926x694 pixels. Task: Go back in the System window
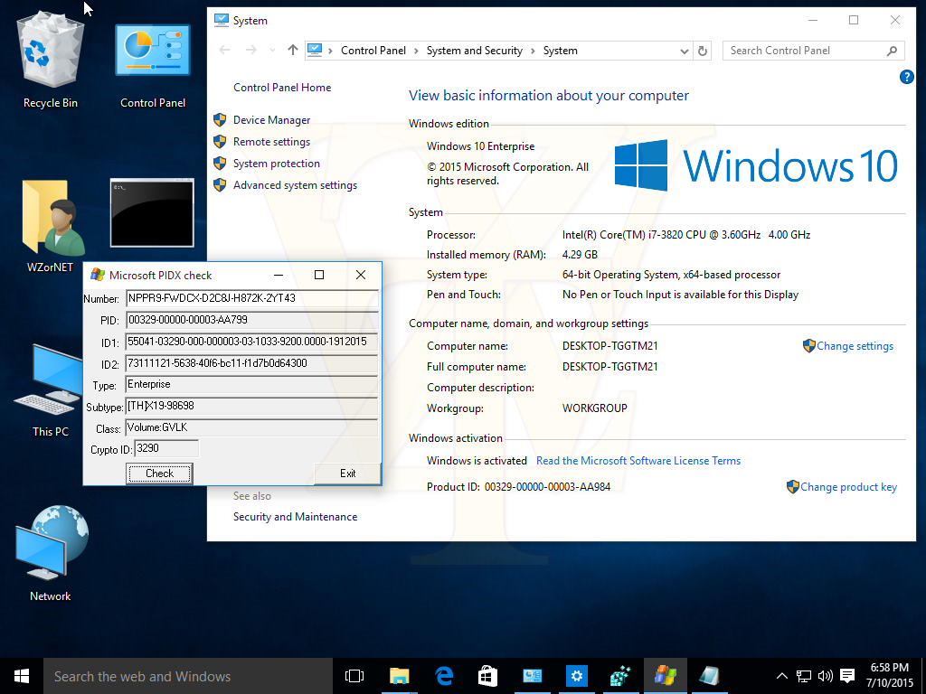(224, 51)
